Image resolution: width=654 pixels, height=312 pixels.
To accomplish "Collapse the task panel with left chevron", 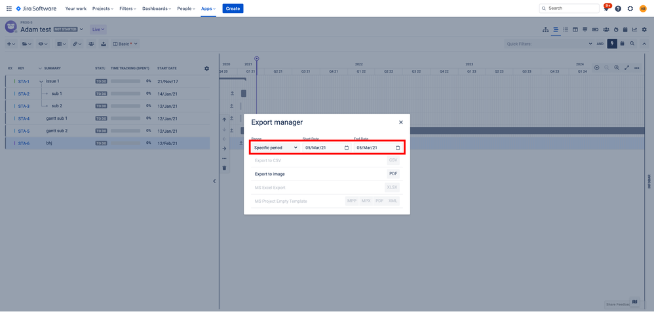I will pyautogui.click(x=214, y=181).
